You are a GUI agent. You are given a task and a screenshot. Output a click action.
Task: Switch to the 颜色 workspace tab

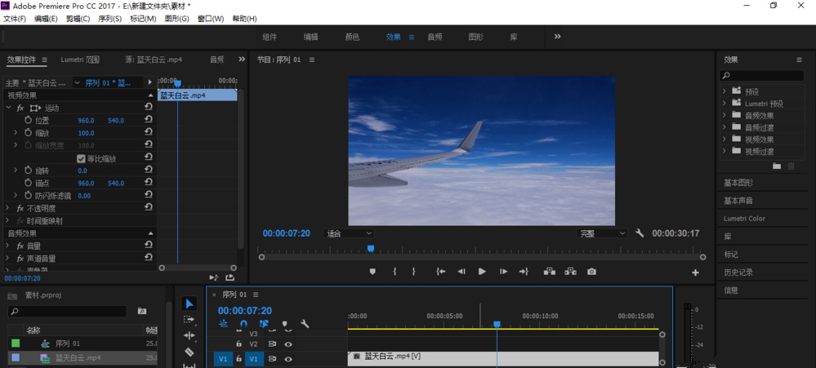[x=352, y=37]
